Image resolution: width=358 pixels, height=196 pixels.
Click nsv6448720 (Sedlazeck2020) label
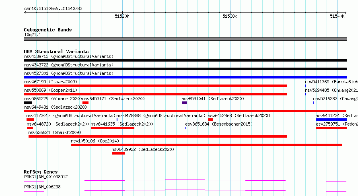coord(58,124)
